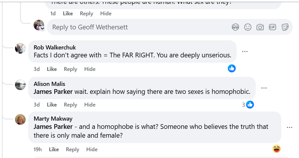View laughing reaction on Marty Makway's comment
The width and height of the screenshot is (299, 158).
(276, 149)
